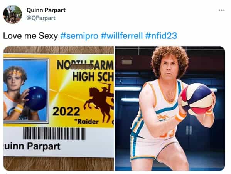
Task: Open the tweet's three-dot more options menu
Action: [222, 10]
